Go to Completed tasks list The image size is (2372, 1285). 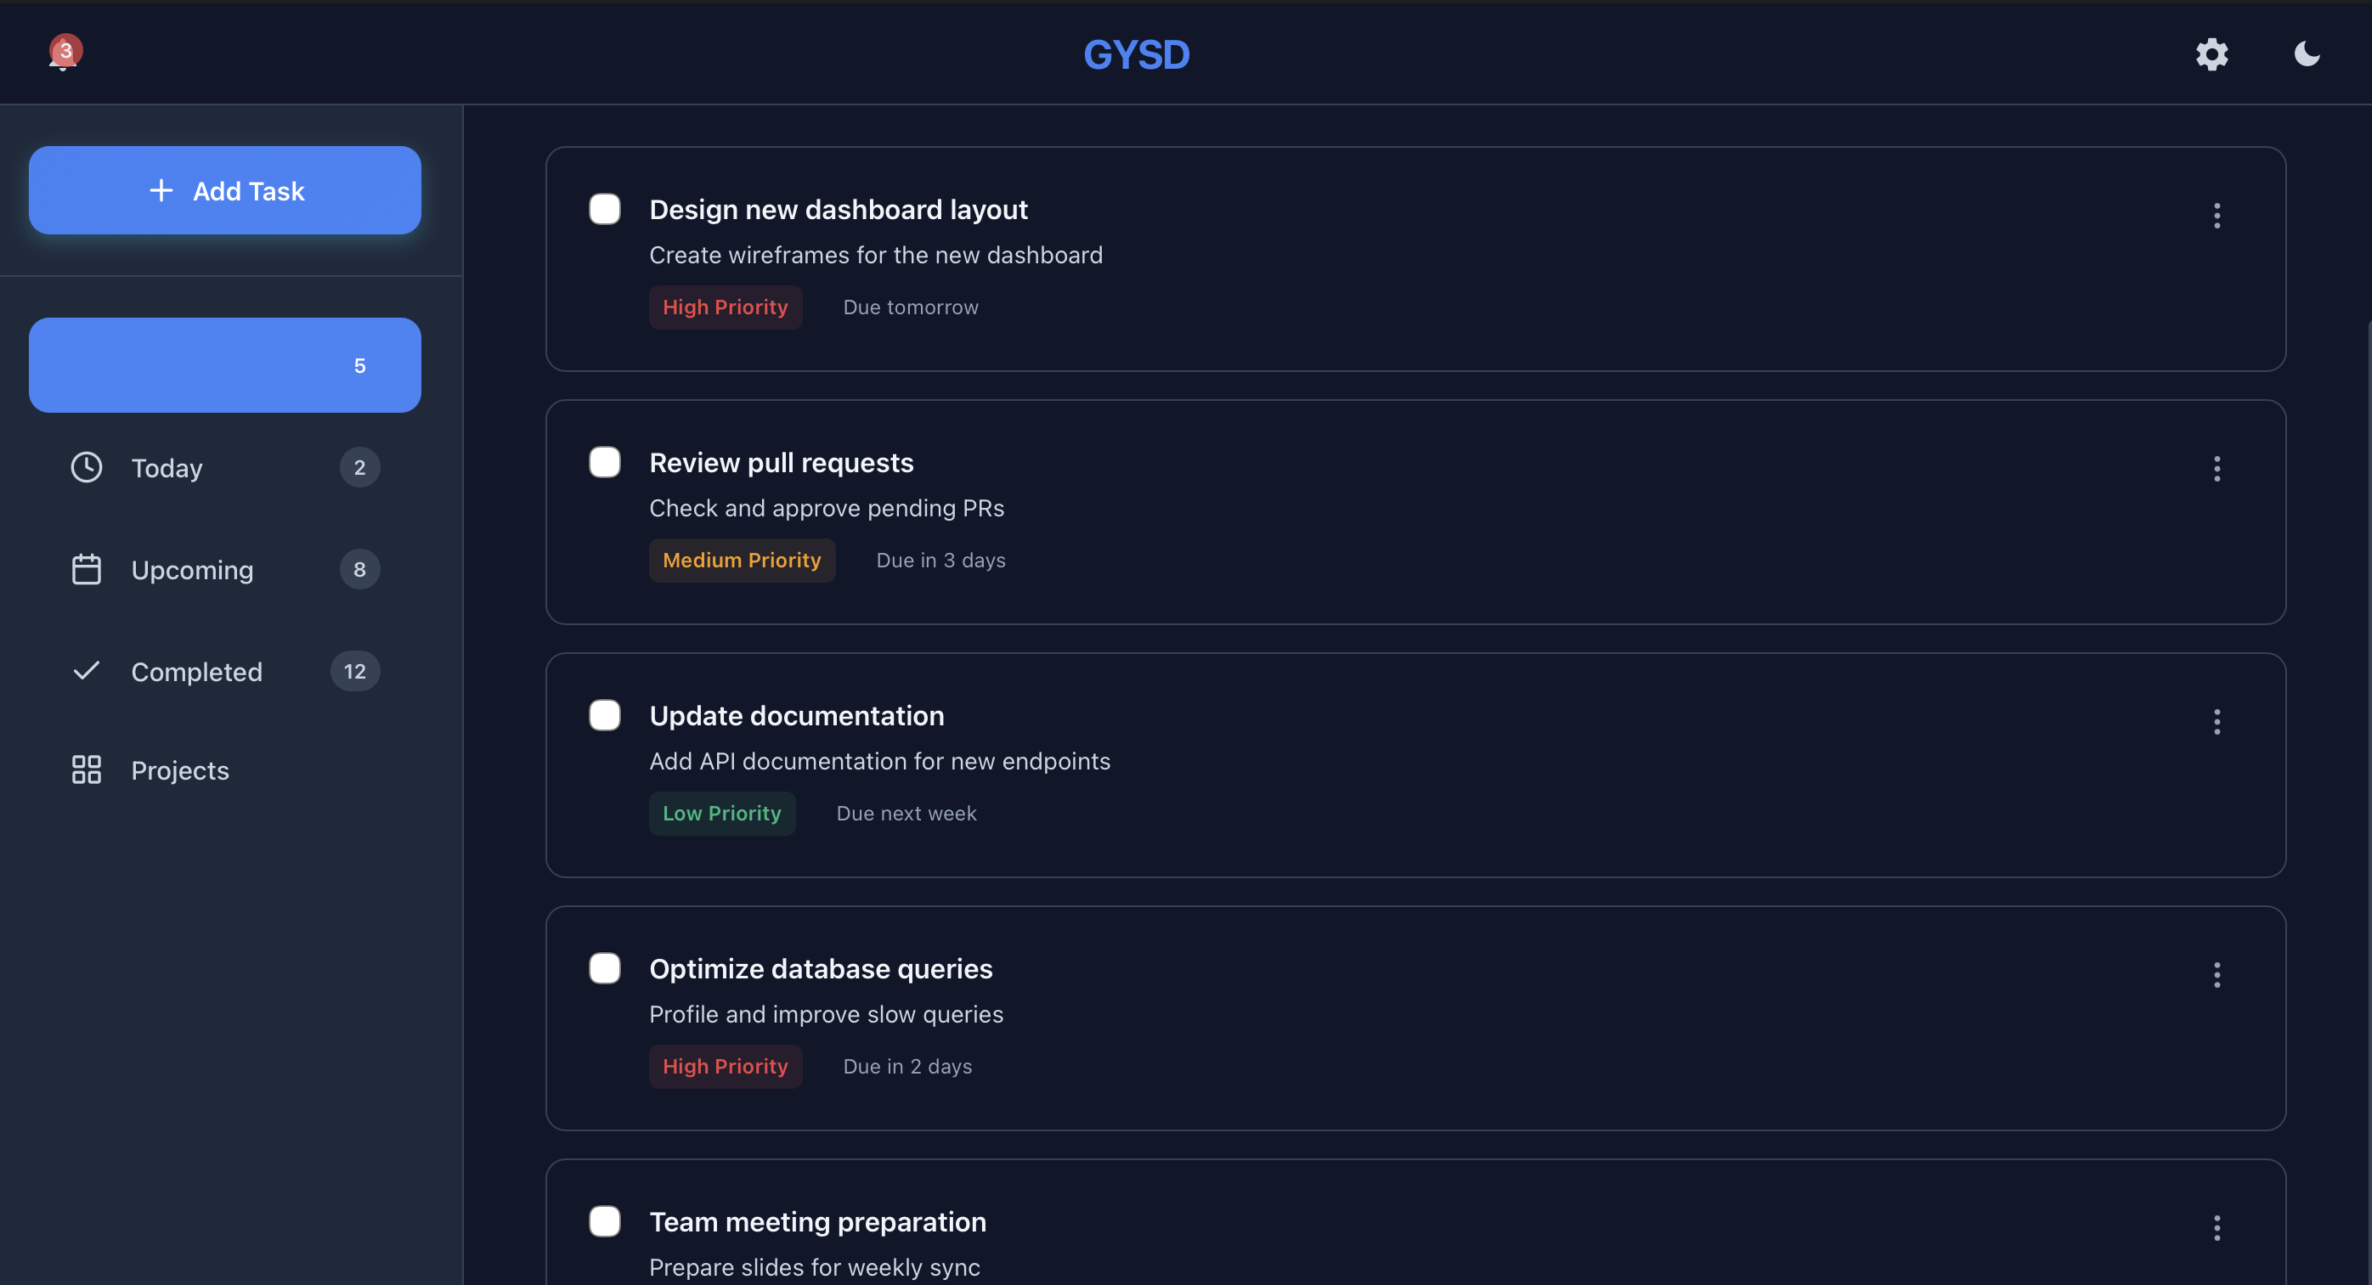196,671
